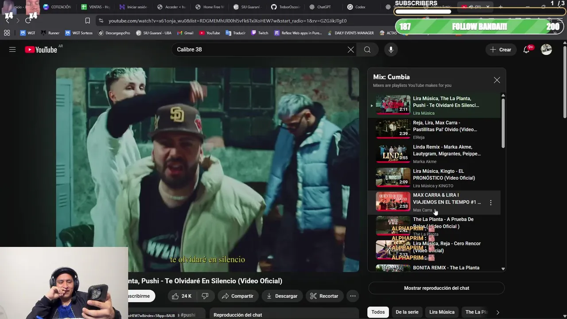567x319 pixels.
Task: Click the Recortar clip button
Action: click(x=324, y=296)
